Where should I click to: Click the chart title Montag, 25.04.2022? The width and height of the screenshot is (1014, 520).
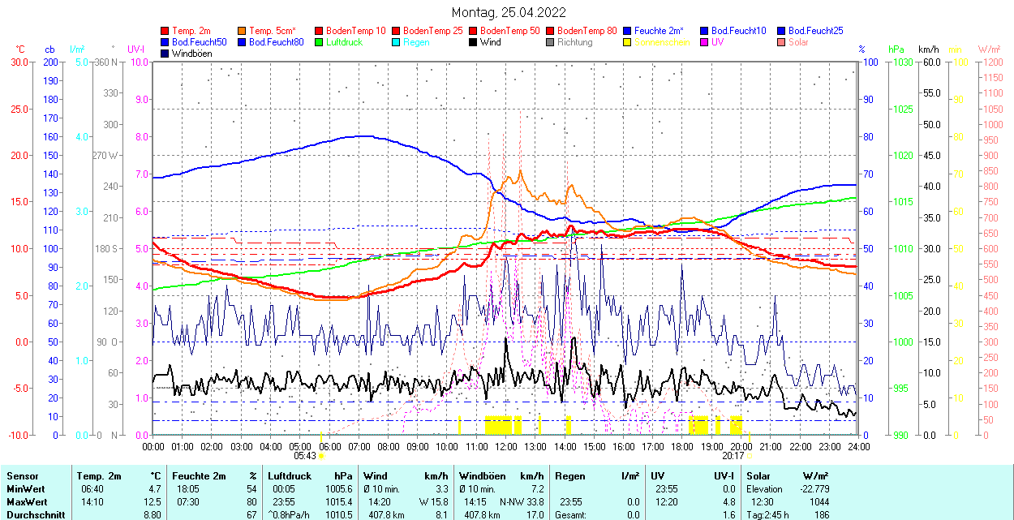point(508,12)
